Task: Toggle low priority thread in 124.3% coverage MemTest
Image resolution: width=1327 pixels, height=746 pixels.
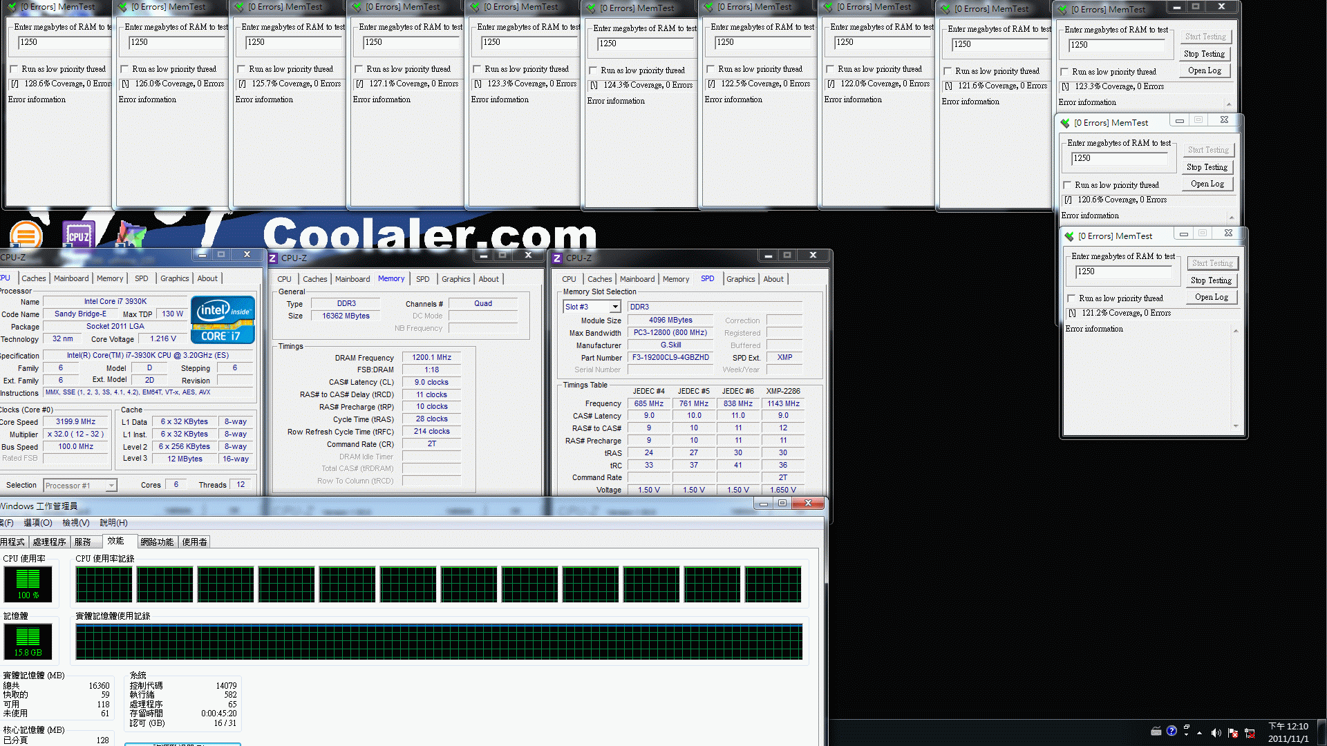Action: 593,70
